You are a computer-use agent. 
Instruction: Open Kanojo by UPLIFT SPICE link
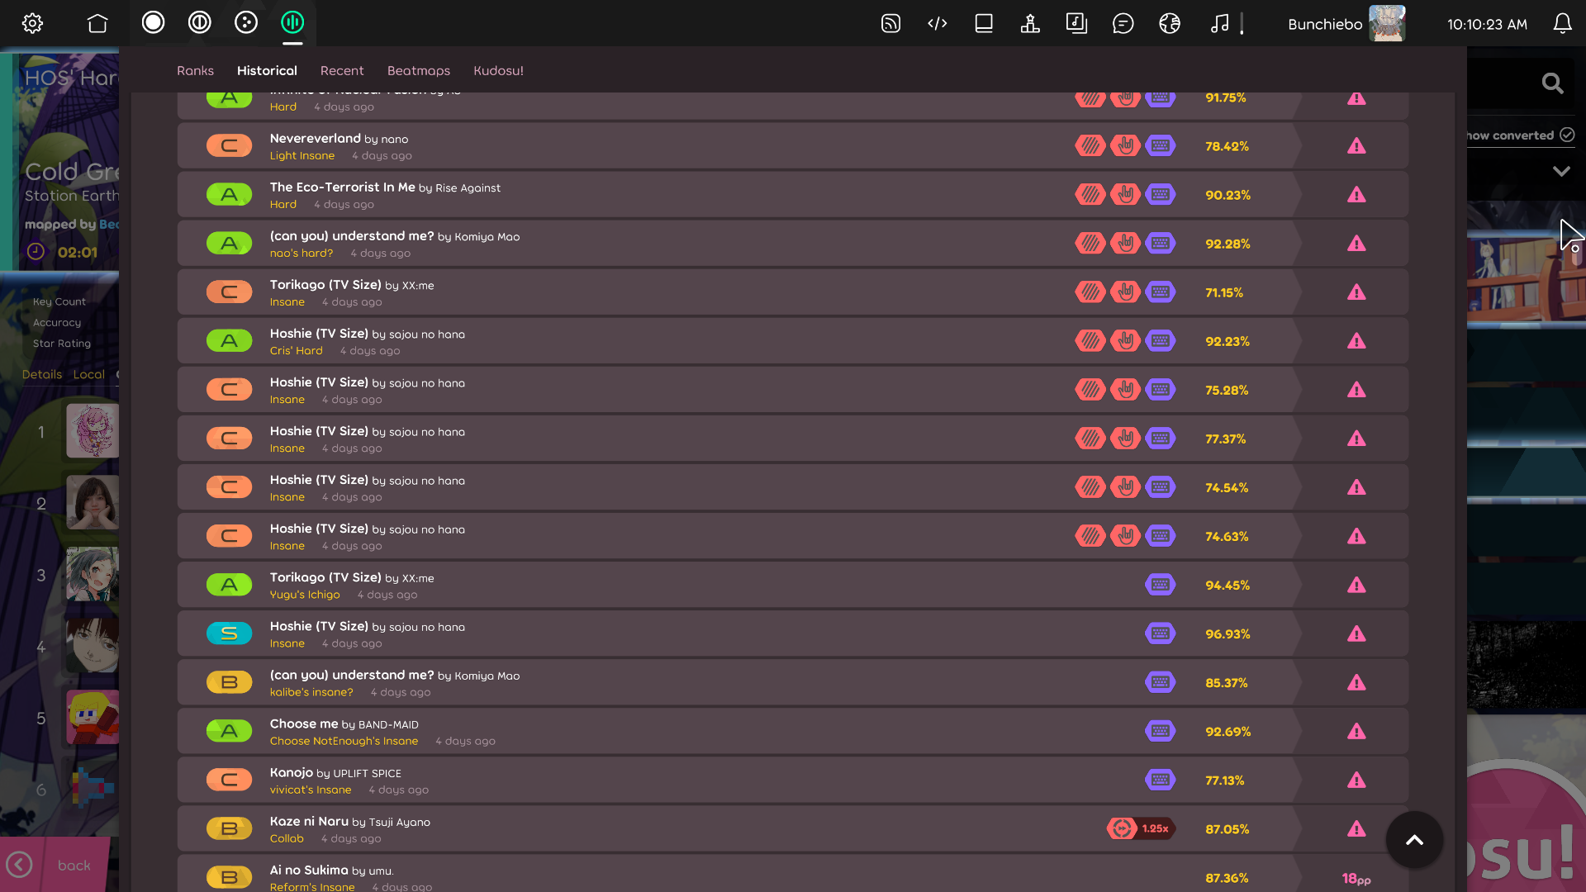335,772
